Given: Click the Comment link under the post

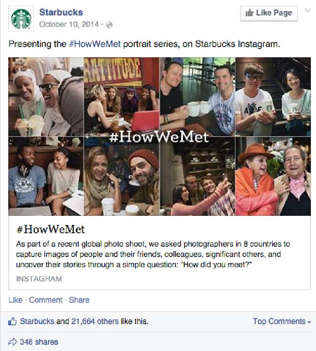Looking at the screenshot, I should tap(45, 300).
